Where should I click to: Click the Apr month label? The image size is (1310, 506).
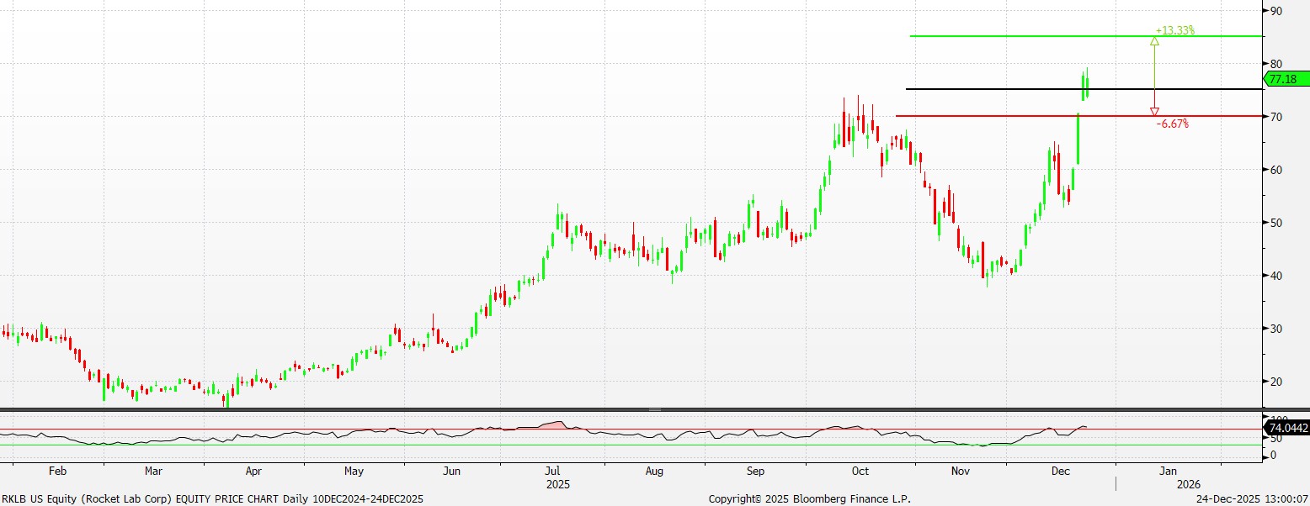[x=253, y=472]
